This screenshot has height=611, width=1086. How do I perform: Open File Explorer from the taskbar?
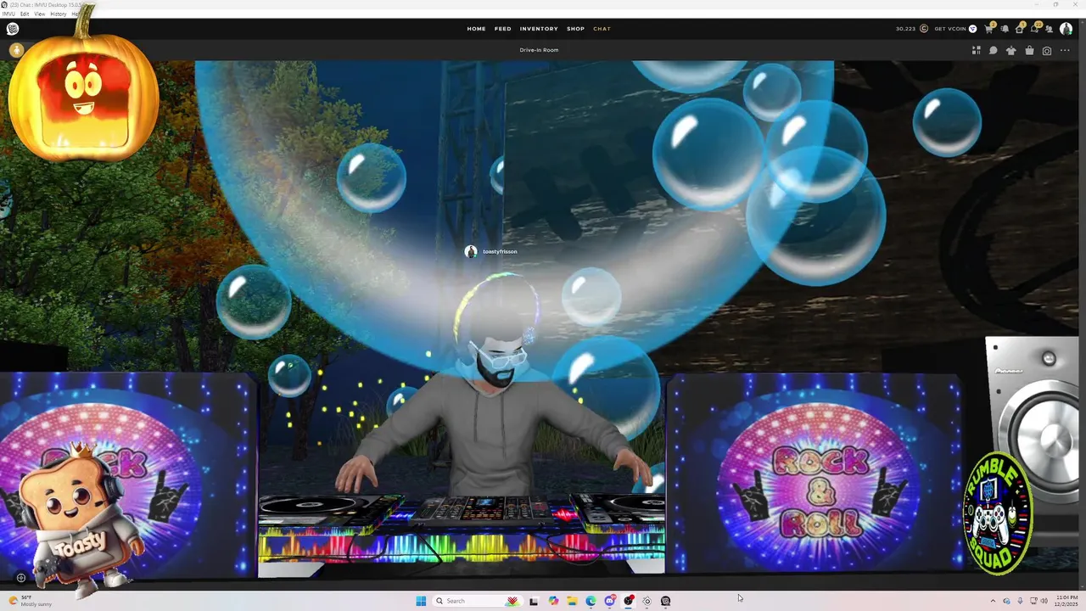(572, 601)
